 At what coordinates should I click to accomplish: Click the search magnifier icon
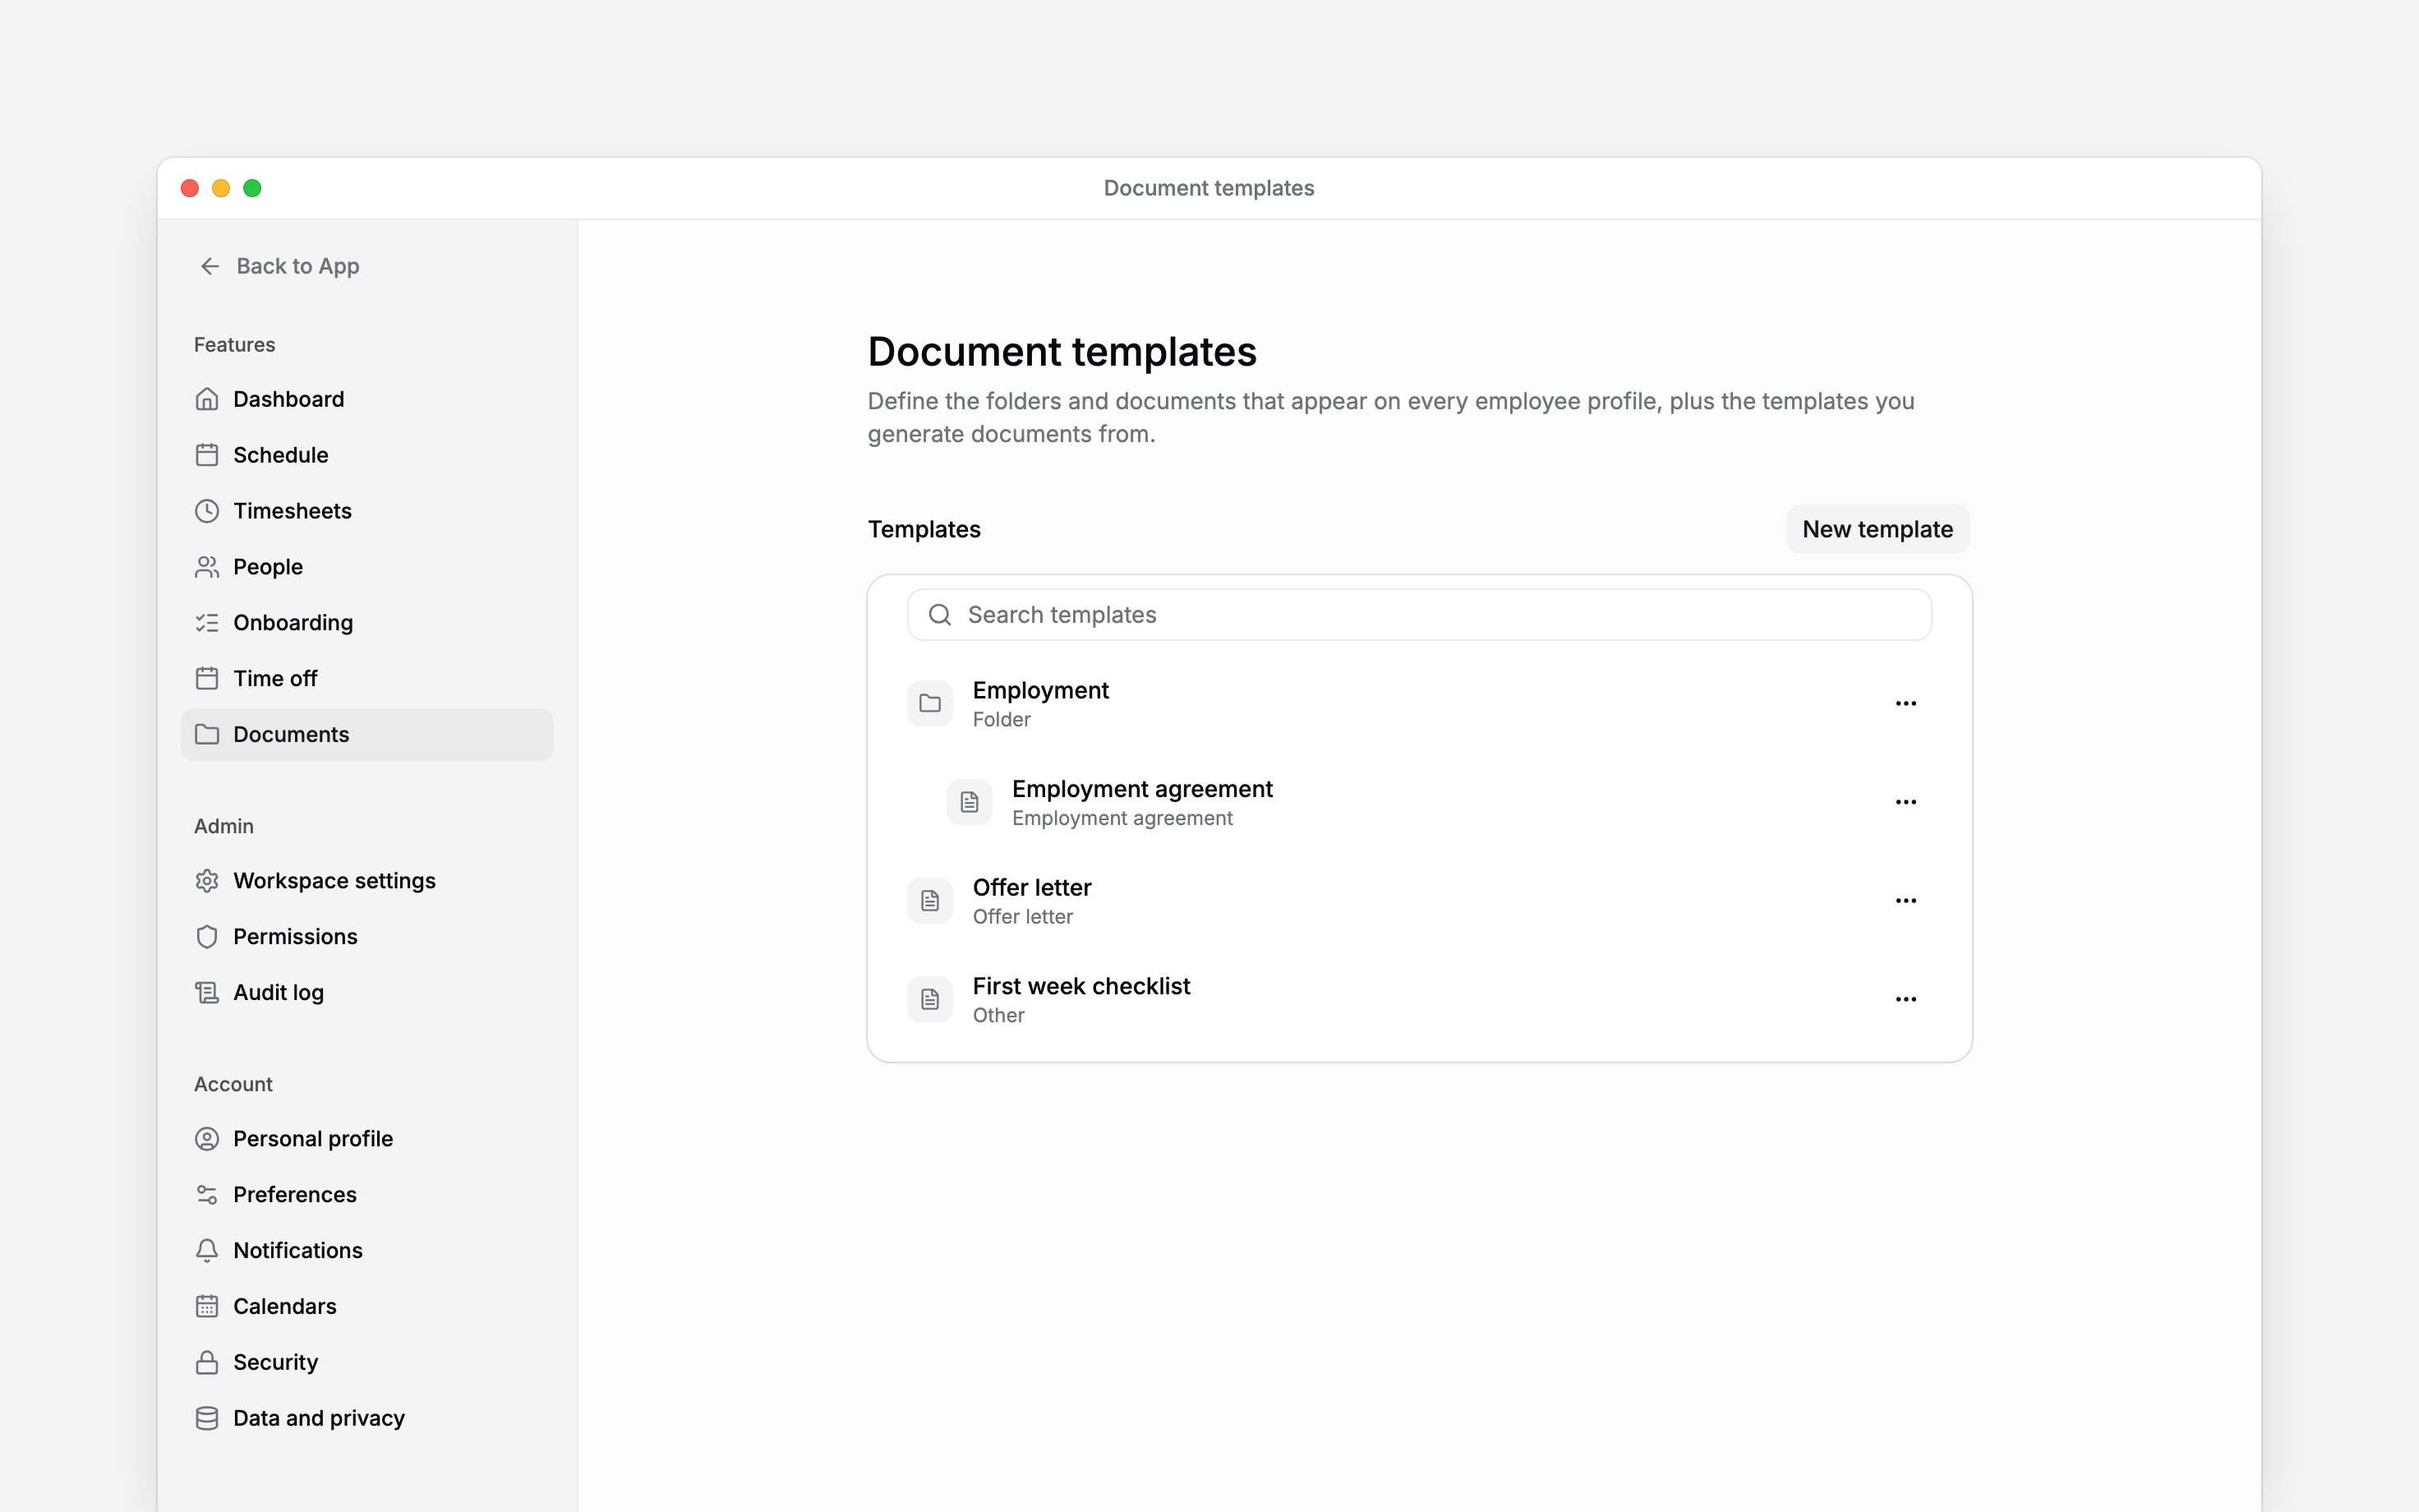940,615
